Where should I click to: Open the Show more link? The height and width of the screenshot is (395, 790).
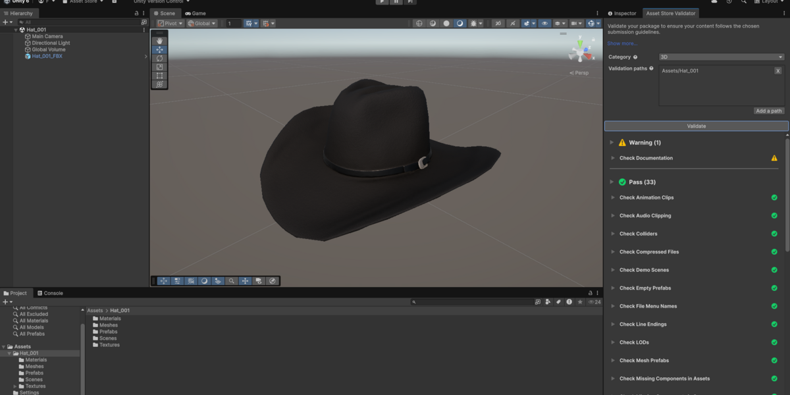tap(622, 43)
